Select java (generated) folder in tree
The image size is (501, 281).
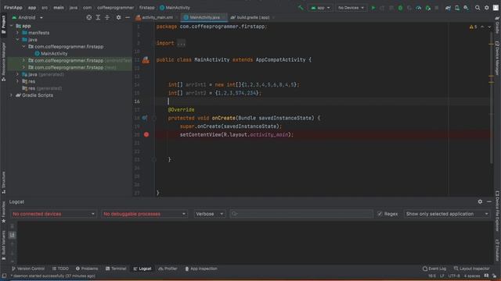(x=43, y=74)
